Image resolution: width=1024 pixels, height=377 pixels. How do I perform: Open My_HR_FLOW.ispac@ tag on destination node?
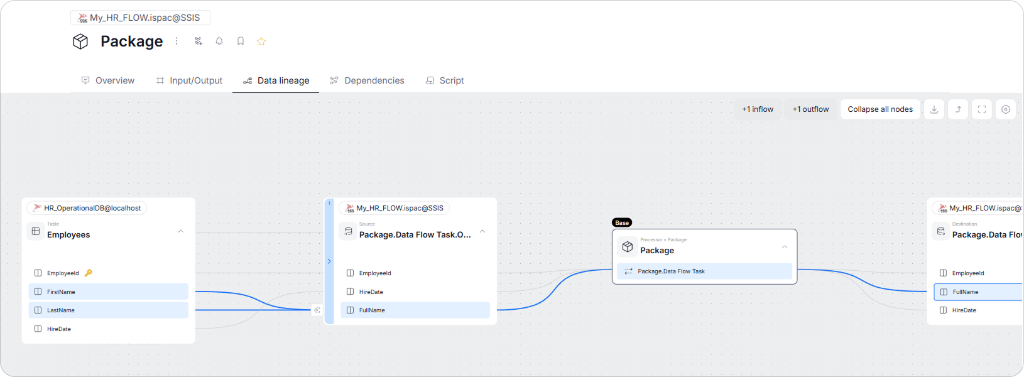pos(978,208)
